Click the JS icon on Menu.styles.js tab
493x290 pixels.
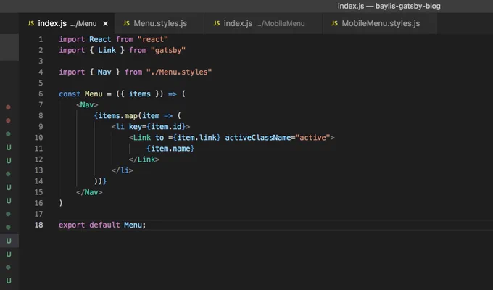pos(126,24)
